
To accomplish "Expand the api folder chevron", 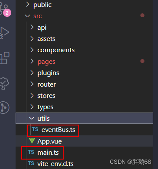I will [32, 27].
